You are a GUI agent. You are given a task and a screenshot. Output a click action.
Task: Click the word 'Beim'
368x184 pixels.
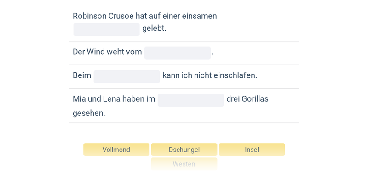(82, 75)
